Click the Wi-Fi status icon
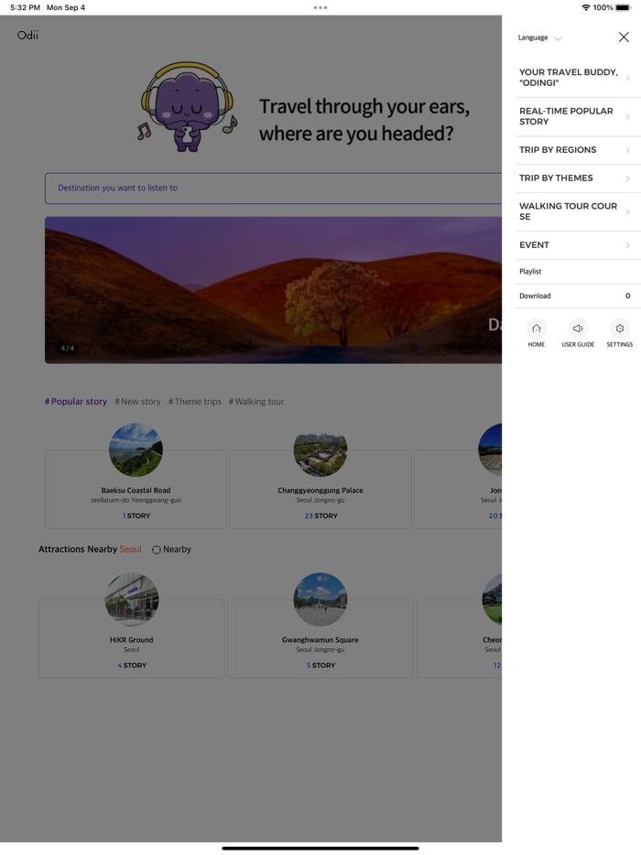This screenshot has width=641, height=855. (x=586, y=7)
